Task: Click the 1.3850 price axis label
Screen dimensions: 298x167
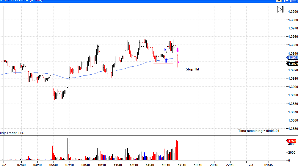Action: 293,129
